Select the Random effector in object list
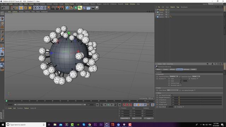226x127 pixels. pos(161,10)
